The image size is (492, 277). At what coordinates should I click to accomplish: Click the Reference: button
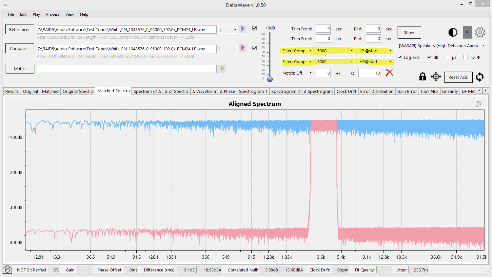[19, 29]
